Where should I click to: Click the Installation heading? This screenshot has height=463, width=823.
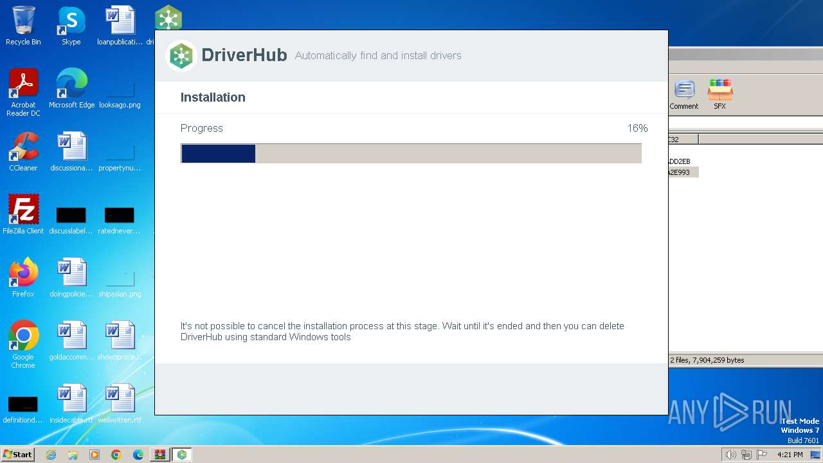213,97
